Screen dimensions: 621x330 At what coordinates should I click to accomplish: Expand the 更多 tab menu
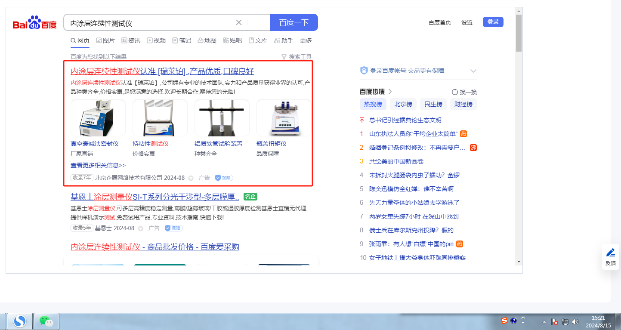point(306,40)
